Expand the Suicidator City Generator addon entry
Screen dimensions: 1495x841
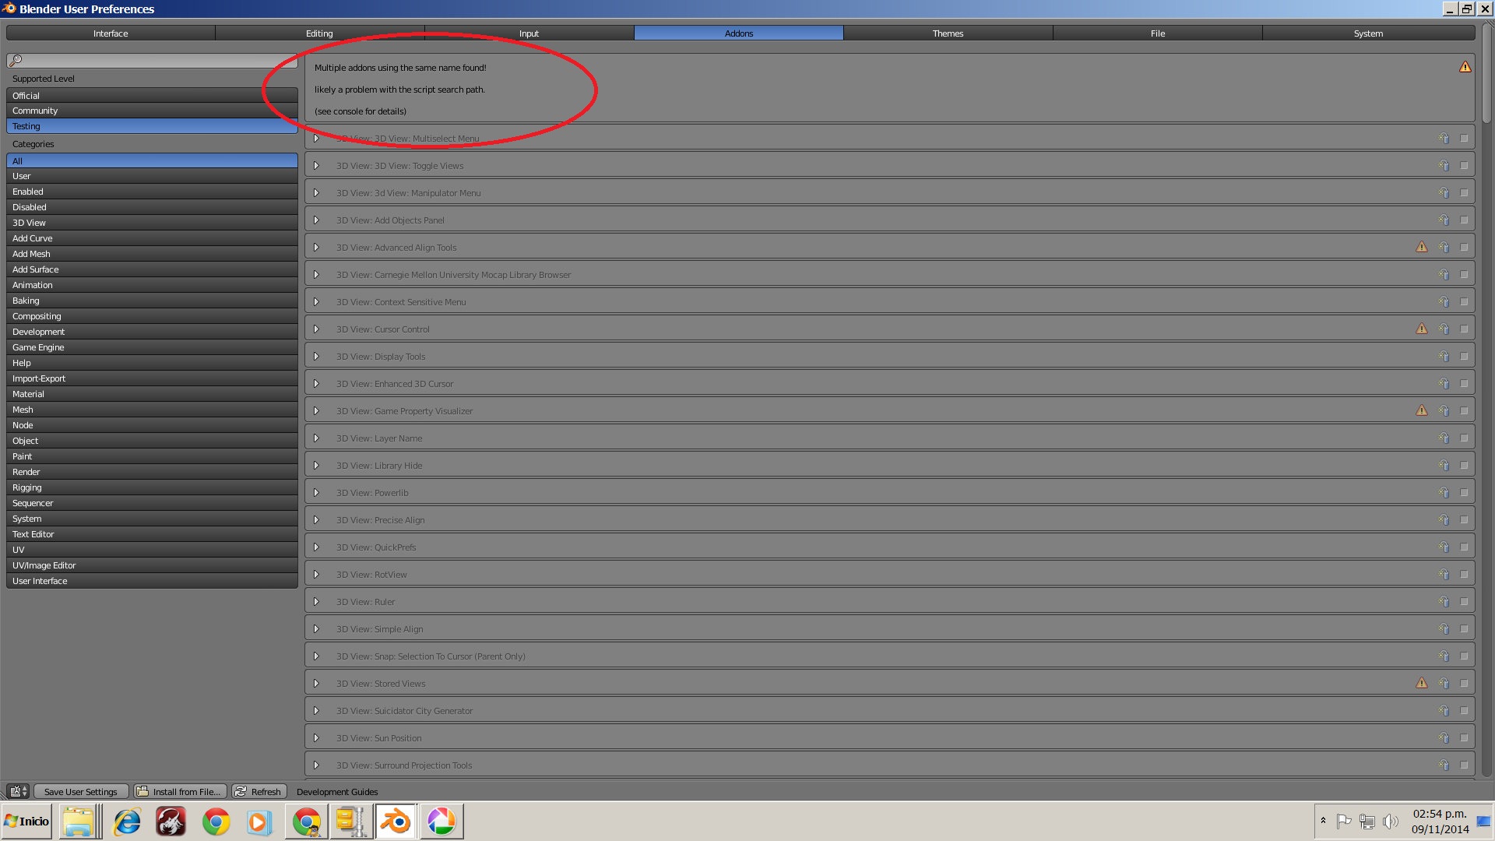click(316, 711)
